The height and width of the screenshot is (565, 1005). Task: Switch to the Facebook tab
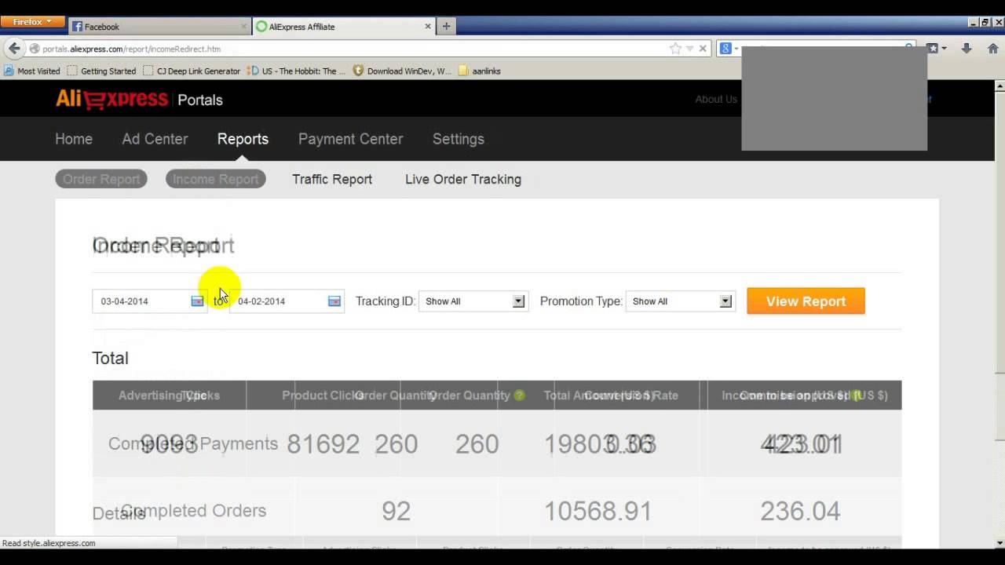[x=159, y=27]
